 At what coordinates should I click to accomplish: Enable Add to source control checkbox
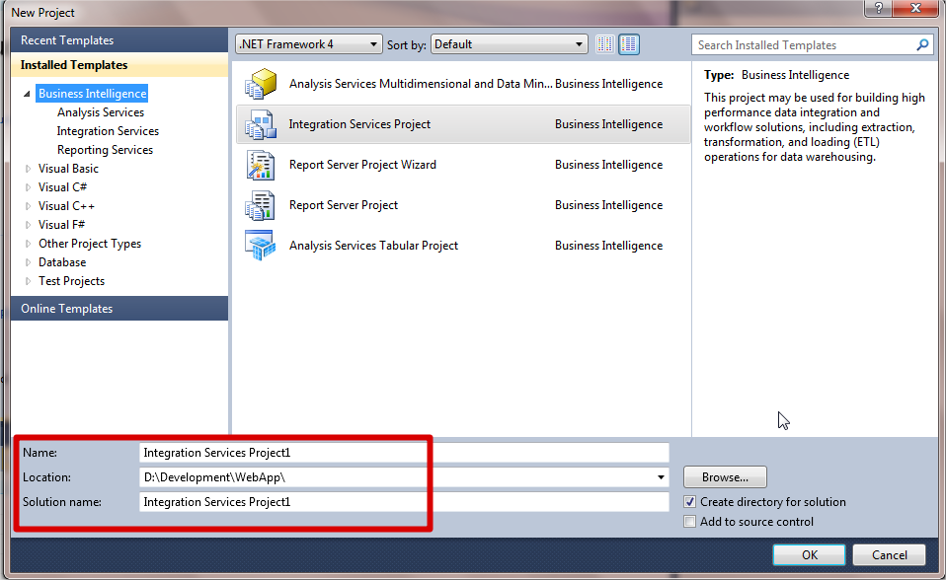pos(689,522)
